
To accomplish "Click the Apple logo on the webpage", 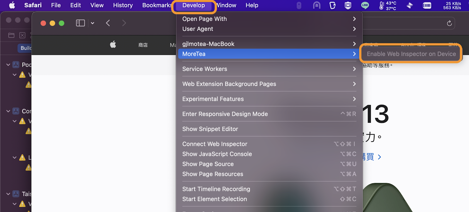I will point(113,44).
